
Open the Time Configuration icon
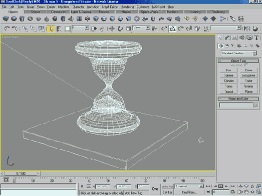233,192
